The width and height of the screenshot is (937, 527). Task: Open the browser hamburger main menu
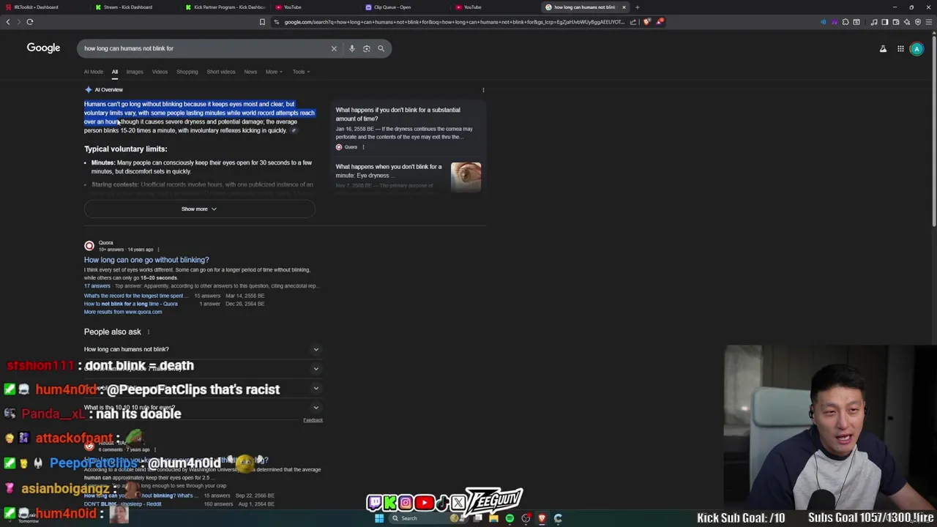[928, 22]
